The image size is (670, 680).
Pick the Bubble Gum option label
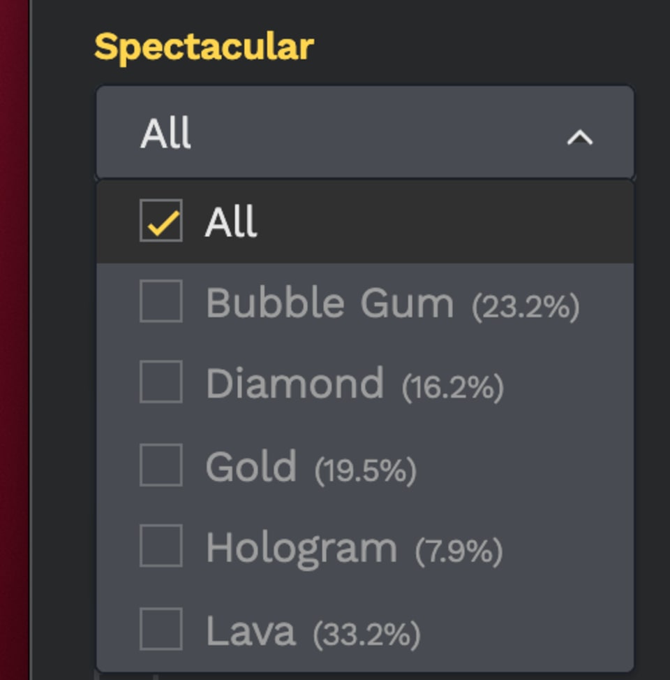pyautogui.click(x=329, y=303)
